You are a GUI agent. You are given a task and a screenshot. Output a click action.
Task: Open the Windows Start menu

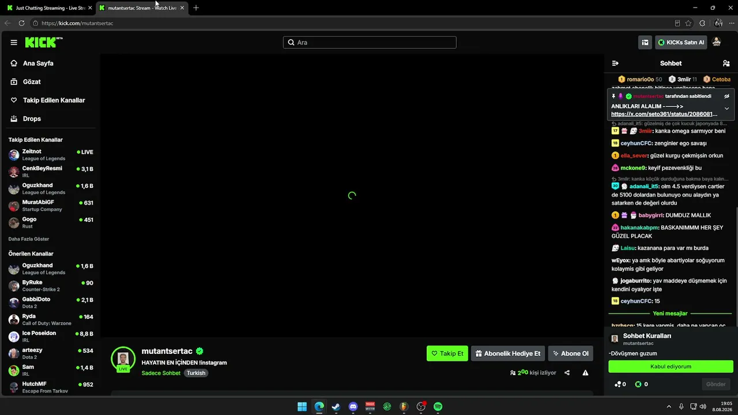coord(302,406)
